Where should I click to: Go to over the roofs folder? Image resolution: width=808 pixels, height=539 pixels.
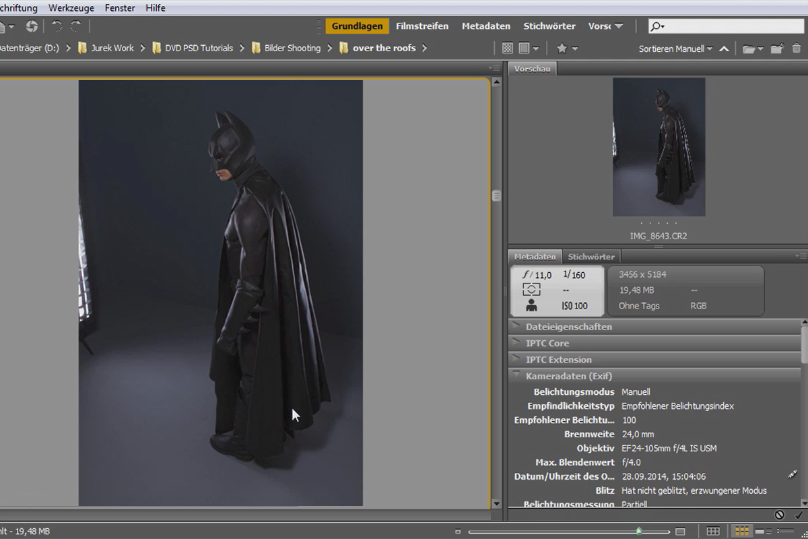coord(384,49)
